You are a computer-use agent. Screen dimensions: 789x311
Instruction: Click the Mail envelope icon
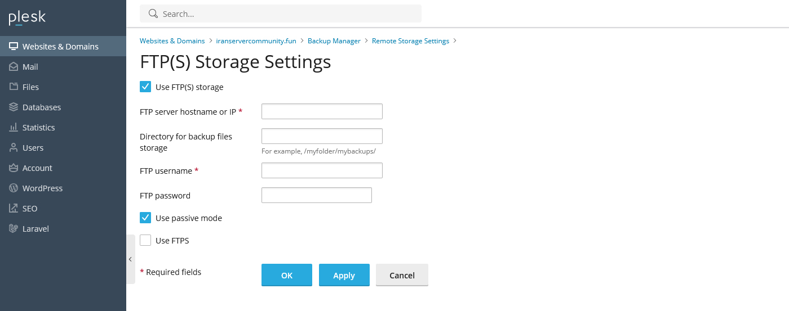[14, 67]
